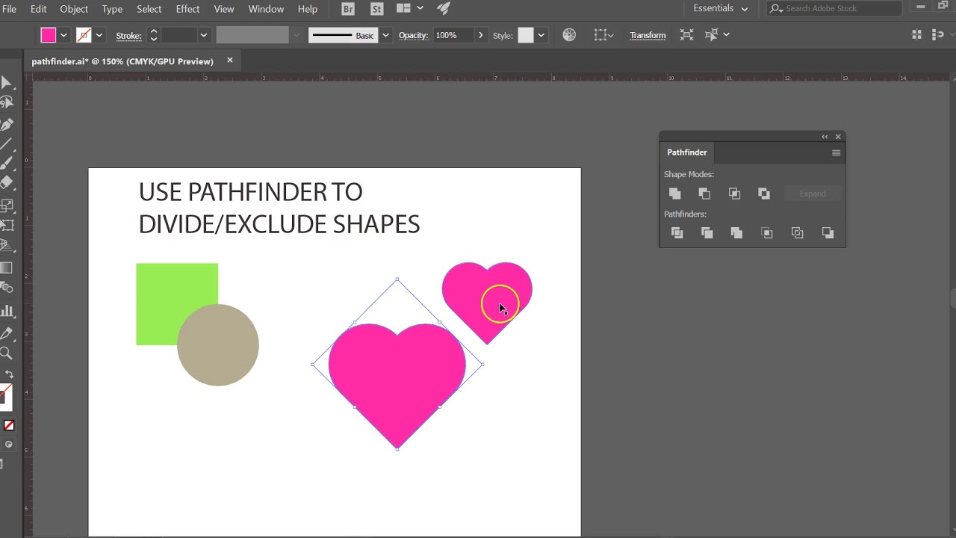Click the stroke none swatch in control bar
The height and width of the screenshot is (538, 956).
pyautogui.click(x=84, y=35)
